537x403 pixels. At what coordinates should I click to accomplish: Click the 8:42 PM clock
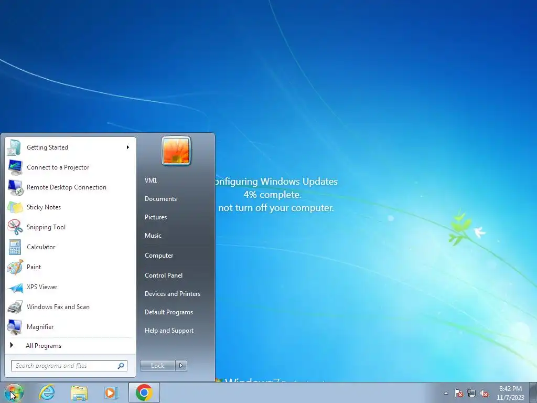510,389
